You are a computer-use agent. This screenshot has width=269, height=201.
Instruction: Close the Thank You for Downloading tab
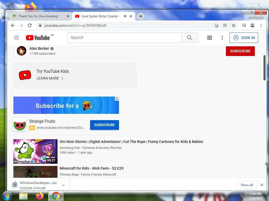pos(68,16)
